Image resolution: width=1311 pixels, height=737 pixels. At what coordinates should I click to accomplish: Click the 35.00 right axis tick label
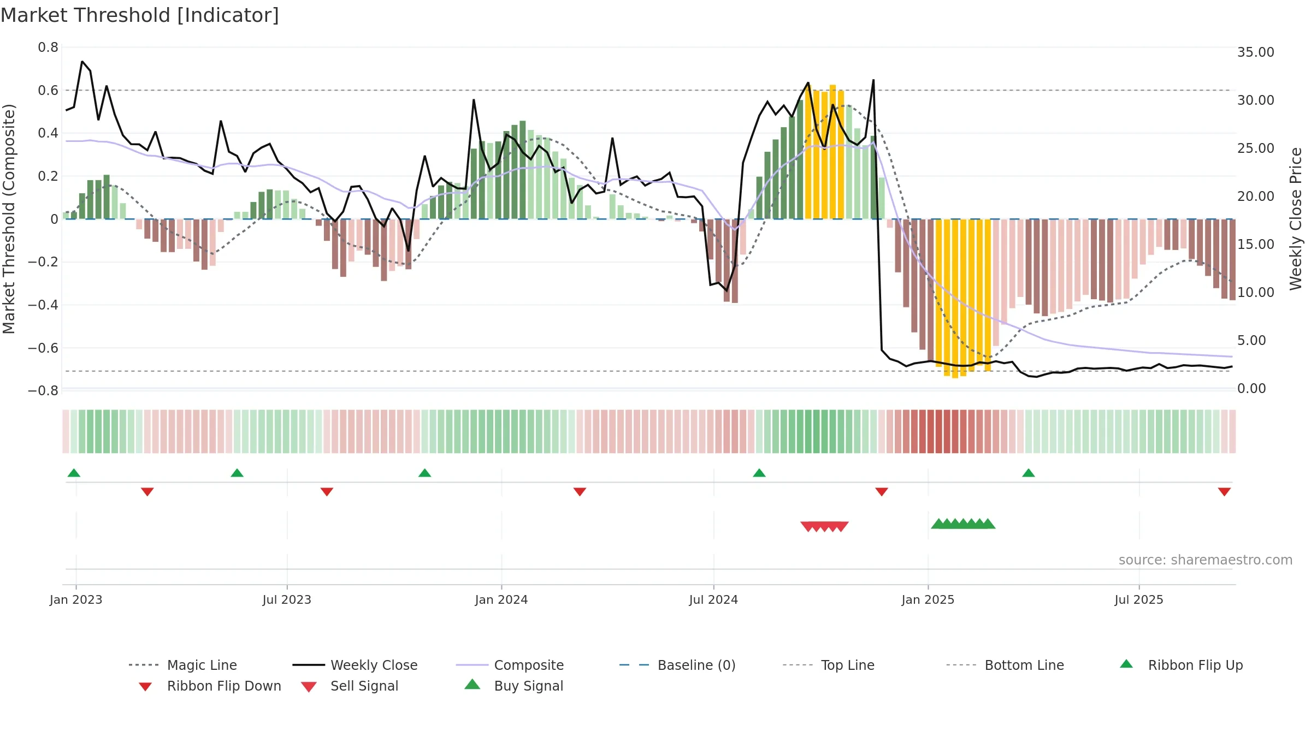[x=1256, y=52]
